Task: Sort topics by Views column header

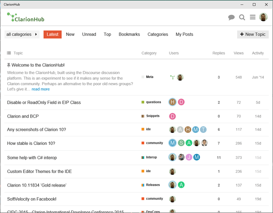Action: [x=238, y=53]
